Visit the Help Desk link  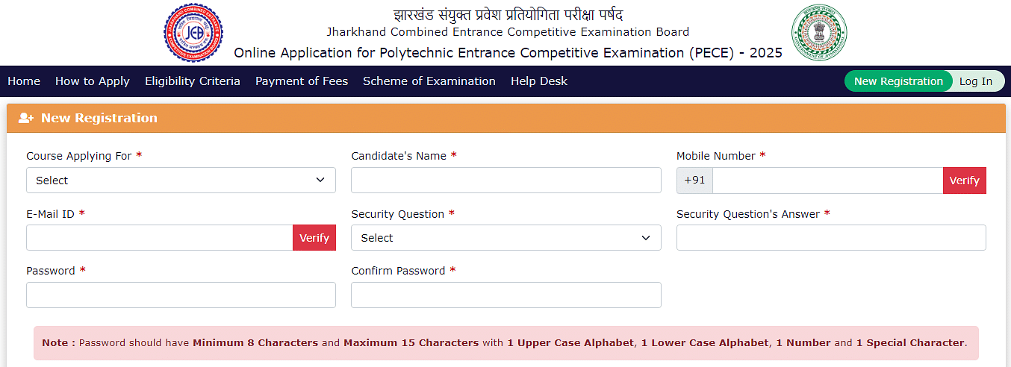539,81
